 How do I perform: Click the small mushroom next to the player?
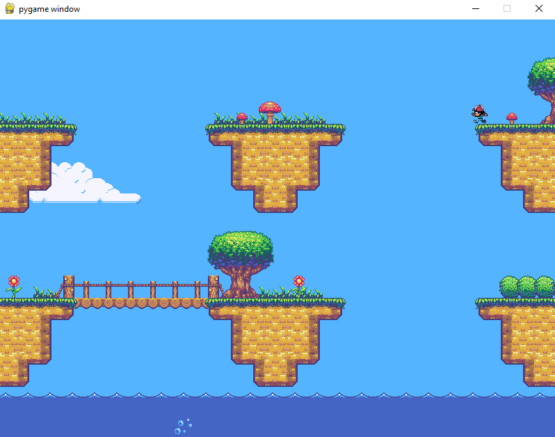click(x=512, y=118)
